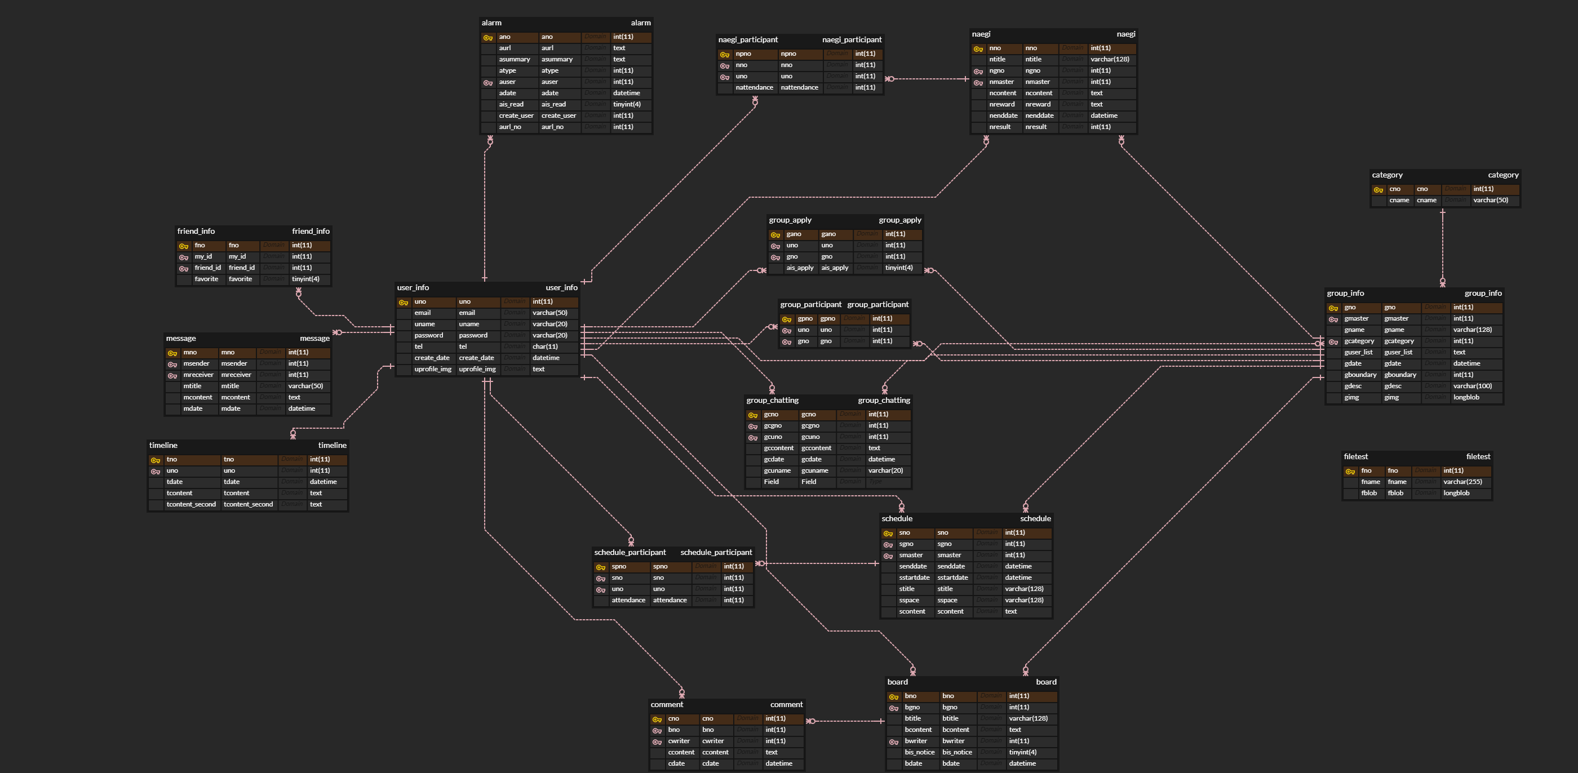Screen dimensions: 1578x773
Task: Select datetime type in naegi nenddate row
Action: click(1104, 115)
